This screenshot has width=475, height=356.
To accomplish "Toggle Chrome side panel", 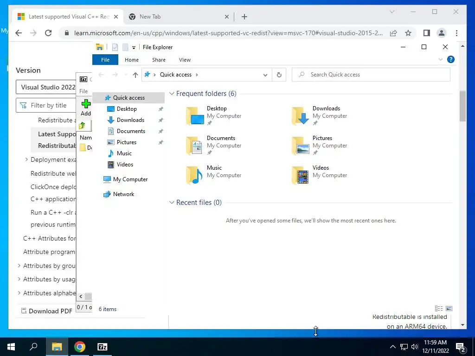I will pyautogui.click(x=427, y=33).
